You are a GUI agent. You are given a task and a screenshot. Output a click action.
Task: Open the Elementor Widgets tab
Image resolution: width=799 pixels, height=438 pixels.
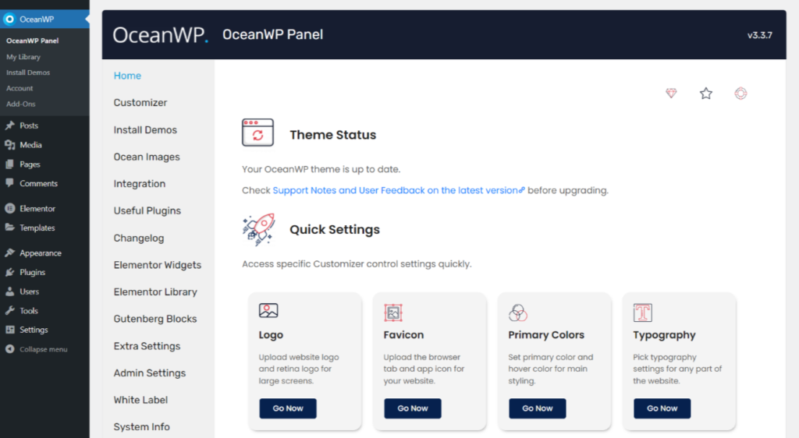pos(158,265)
